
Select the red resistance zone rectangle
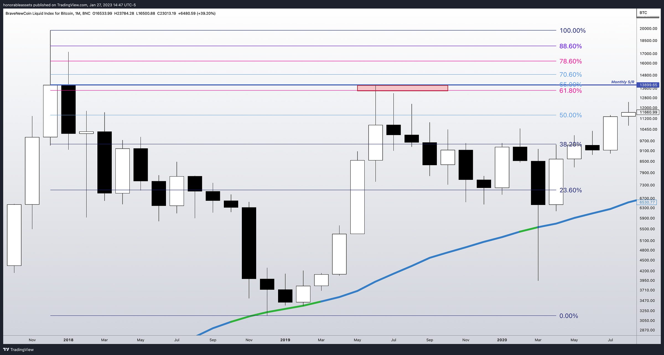402,88
